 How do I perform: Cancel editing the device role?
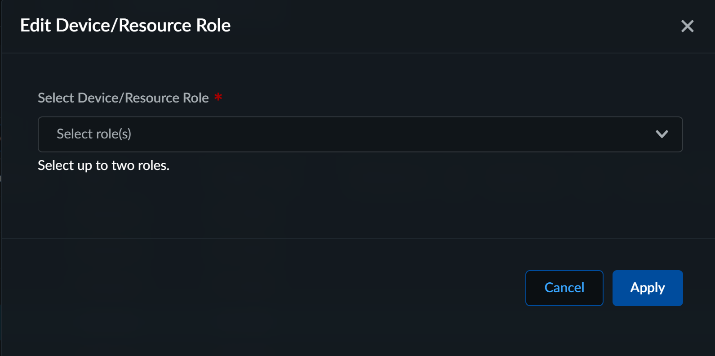click(564, 288)
